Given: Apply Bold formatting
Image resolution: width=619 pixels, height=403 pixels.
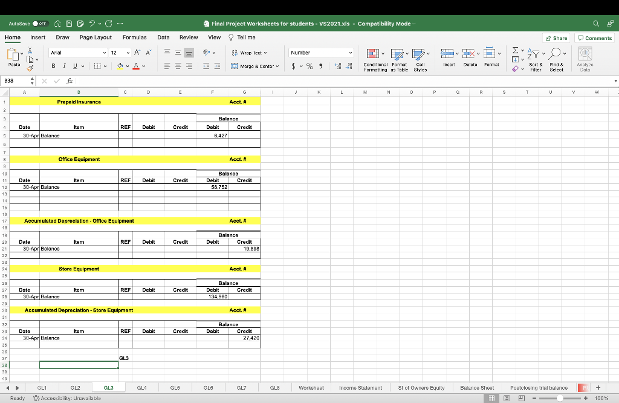Looking at the screenshot, I should (x=53, y=66).
